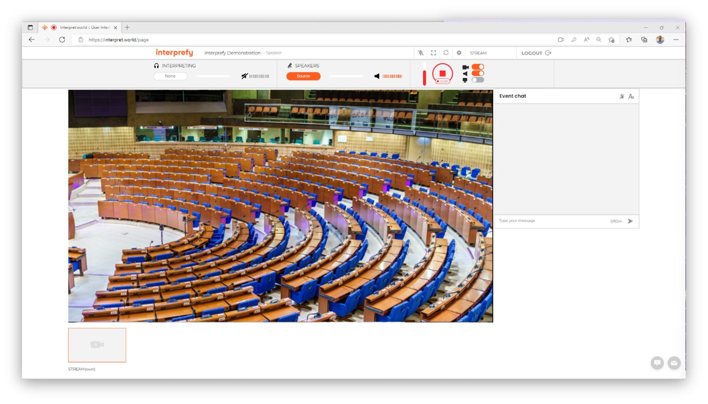Viewport: 708px width, 404px height.
Task: Open the browser favorites list
Action: [x=629, y=40]
